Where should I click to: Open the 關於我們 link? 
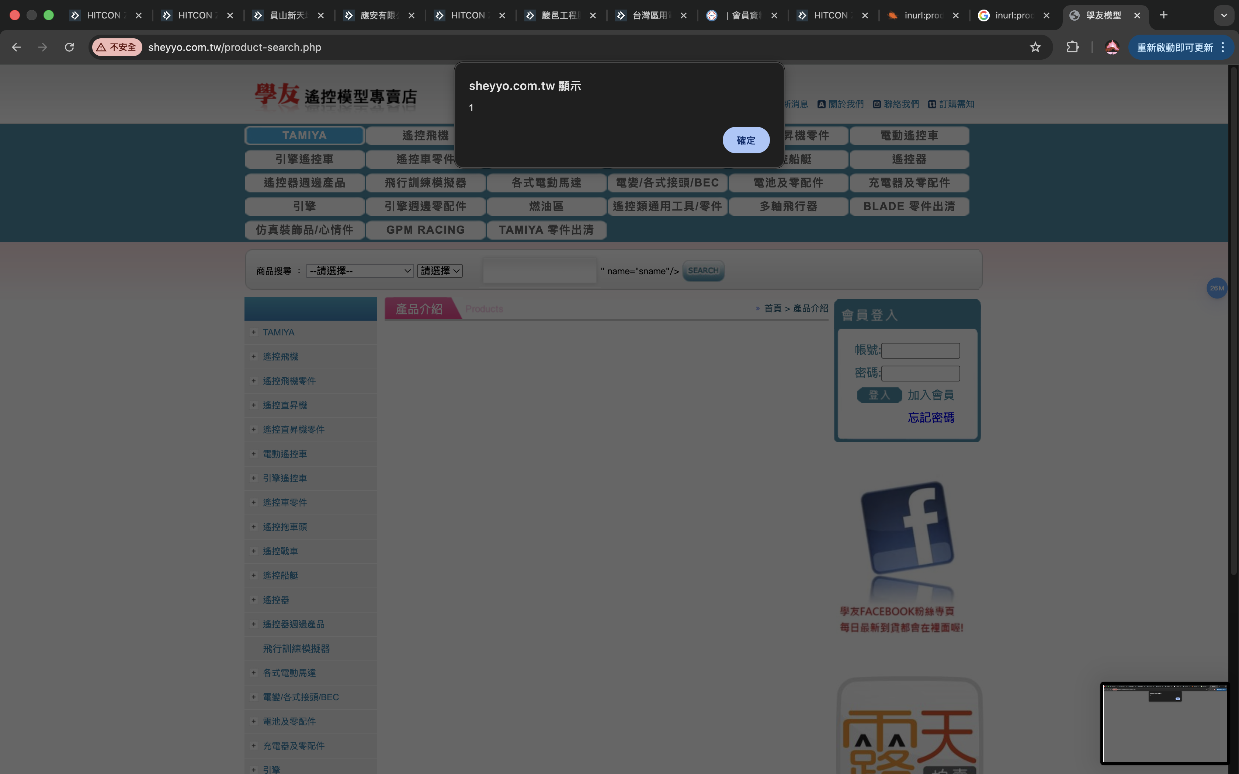pyautogui.click(x=840, y=104)
